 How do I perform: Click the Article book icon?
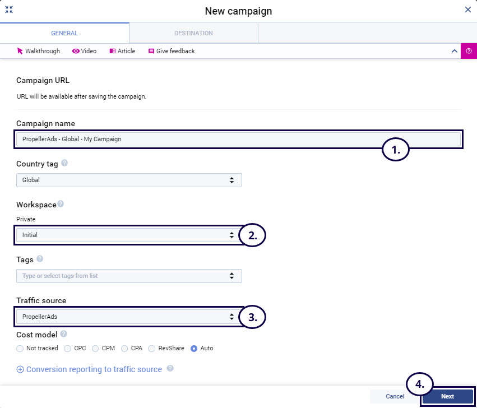(x=113, y=51)
